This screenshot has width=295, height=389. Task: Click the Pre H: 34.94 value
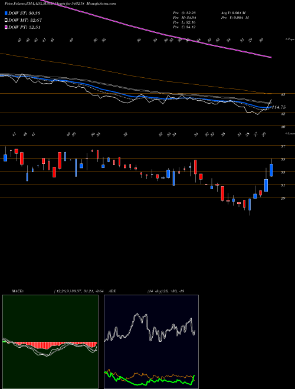185,18
